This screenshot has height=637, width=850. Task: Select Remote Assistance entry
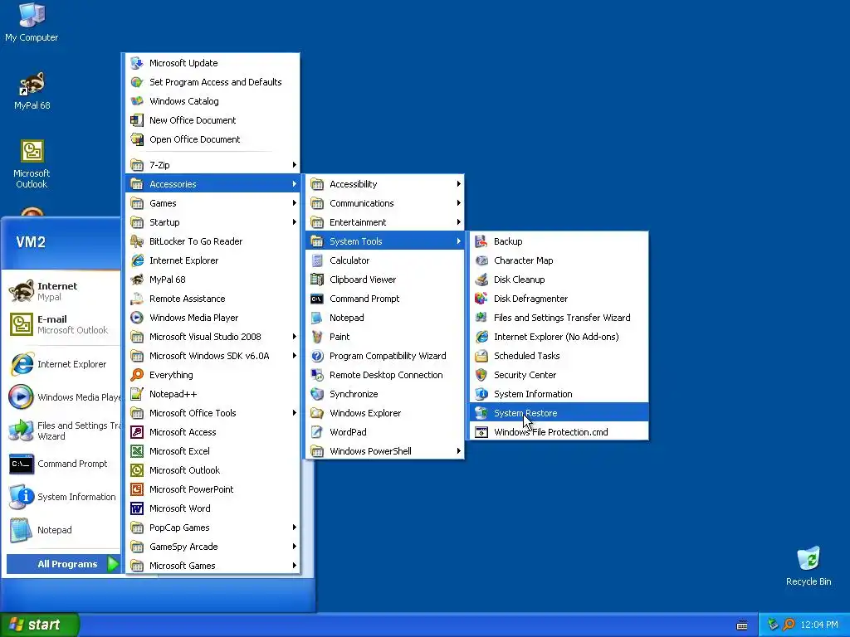tap(212, 299)
